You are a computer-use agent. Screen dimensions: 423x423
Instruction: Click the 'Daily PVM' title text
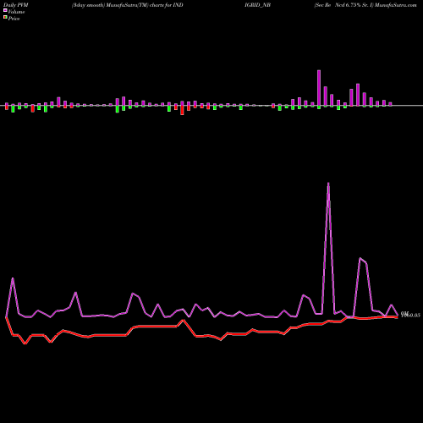[x=16, y=5]
